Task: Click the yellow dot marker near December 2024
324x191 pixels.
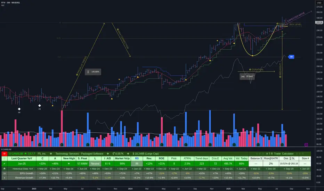Action: [x=217, y=41]
